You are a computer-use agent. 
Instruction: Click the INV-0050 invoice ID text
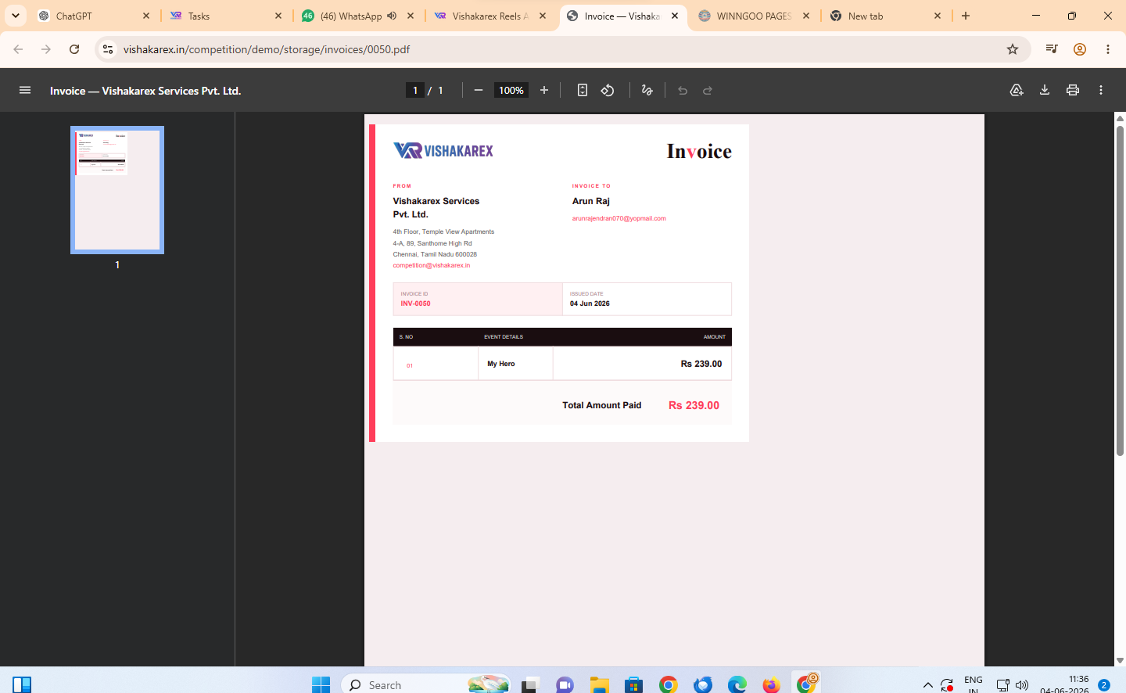point(415,303)
